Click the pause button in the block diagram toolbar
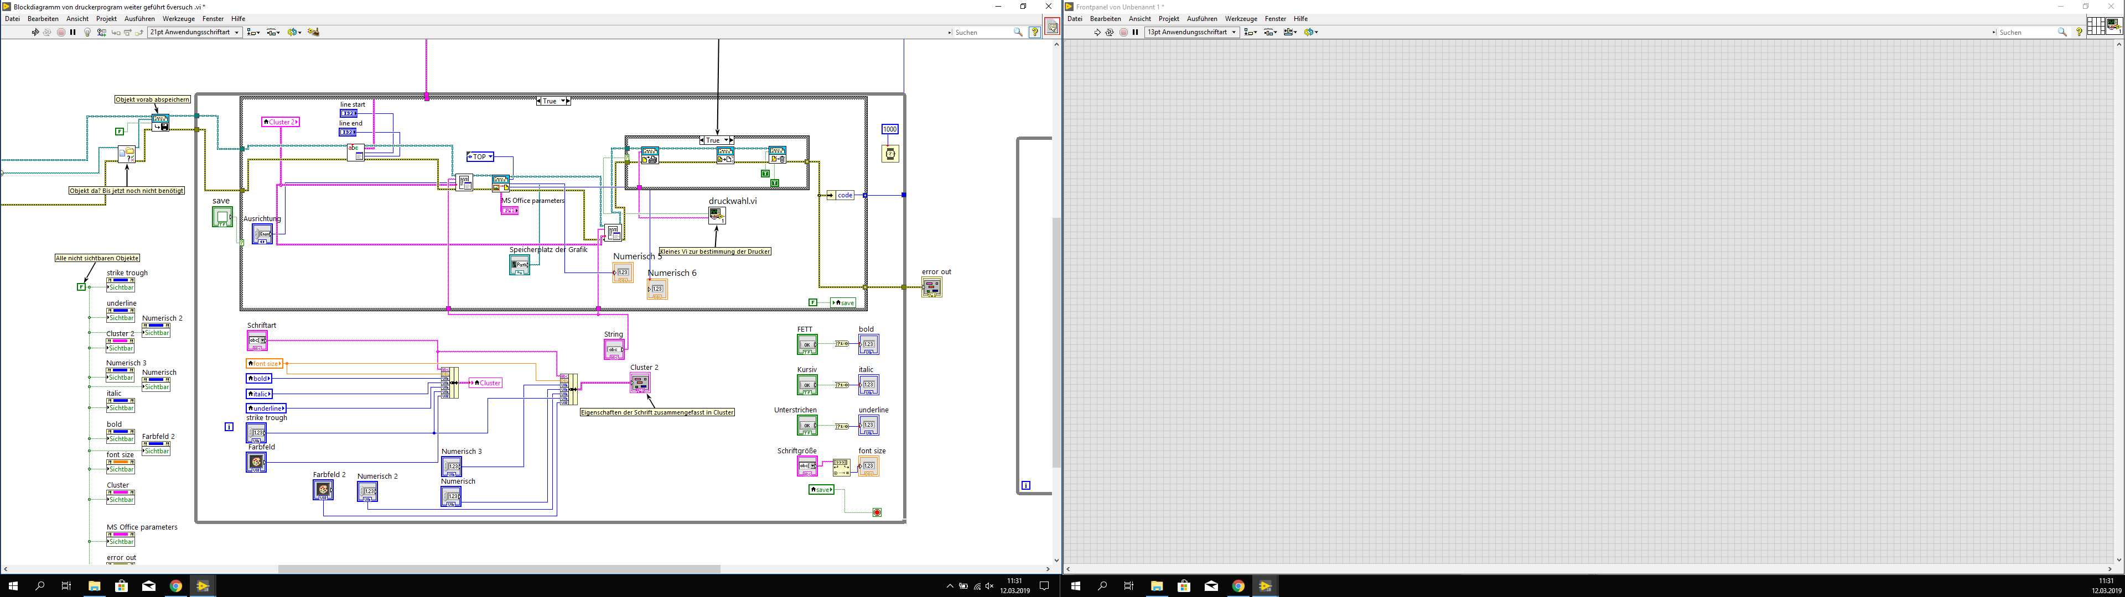Screen dimensions: 2125x597 tap(72, 32)
